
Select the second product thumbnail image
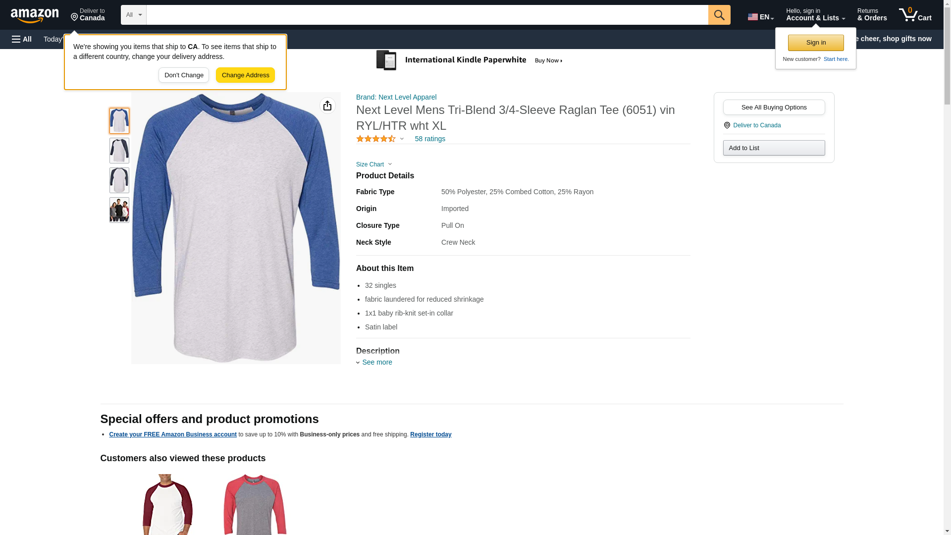119,151
